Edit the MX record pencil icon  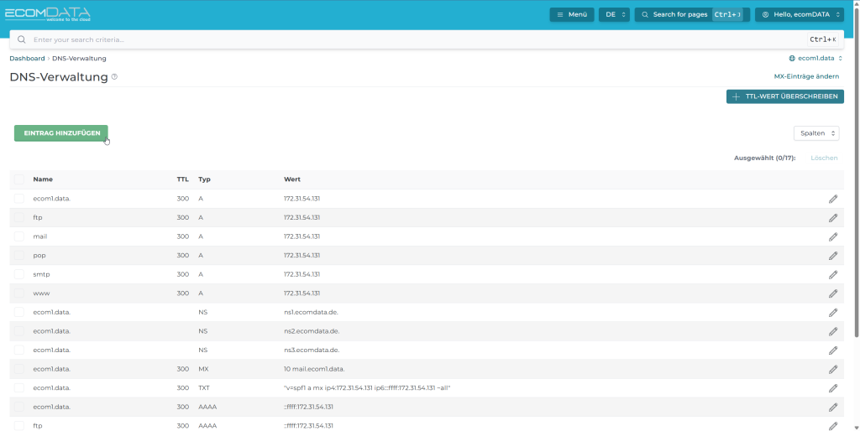tap(832, 369)
